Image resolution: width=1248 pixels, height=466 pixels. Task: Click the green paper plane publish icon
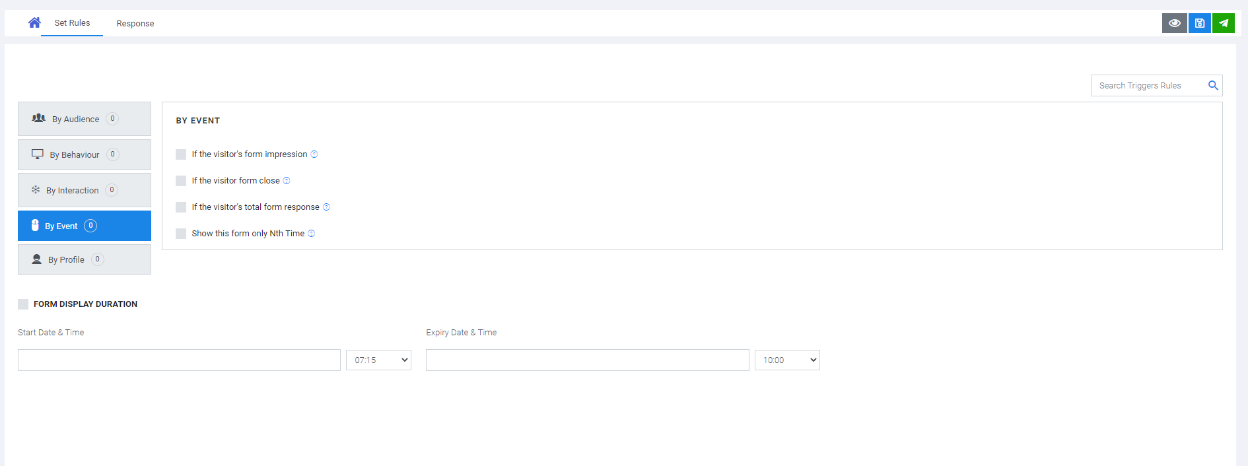point(1223,23)
